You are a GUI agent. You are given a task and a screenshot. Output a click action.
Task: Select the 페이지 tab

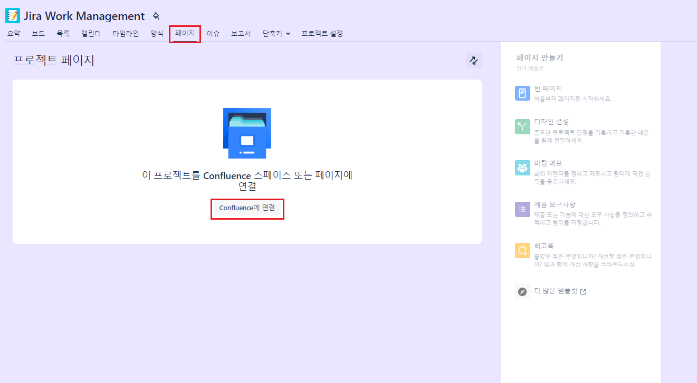pos(185,34)
